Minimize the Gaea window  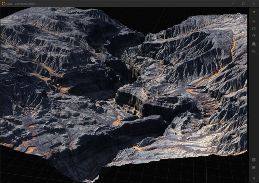click(x=232, y=4)
